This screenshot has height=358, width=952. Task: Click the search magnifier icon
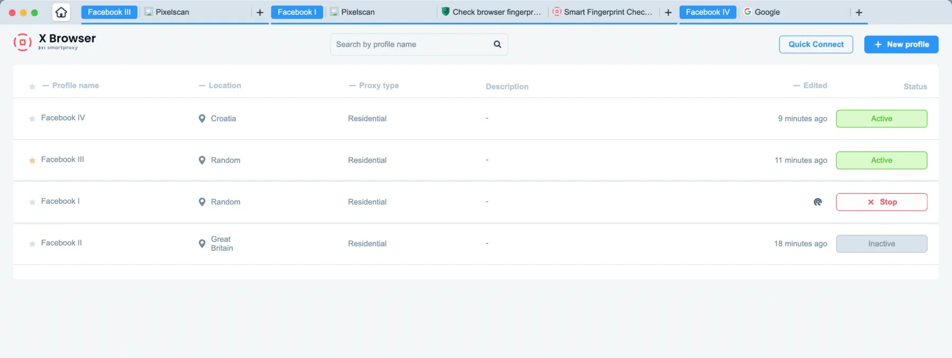click(497, 44)
